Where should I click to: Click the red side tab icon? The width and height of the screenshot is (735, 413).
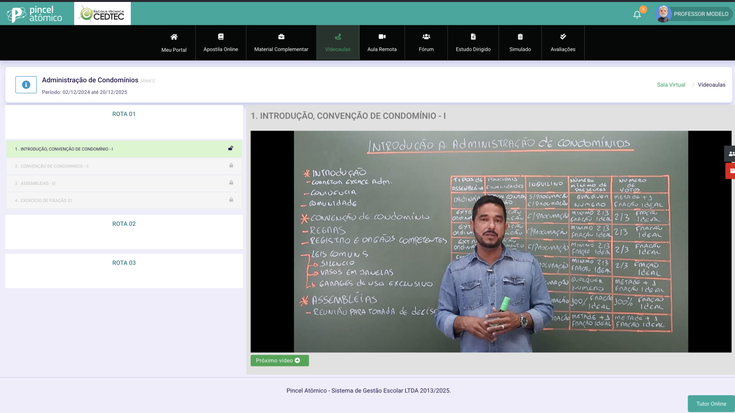pos(731,171)
